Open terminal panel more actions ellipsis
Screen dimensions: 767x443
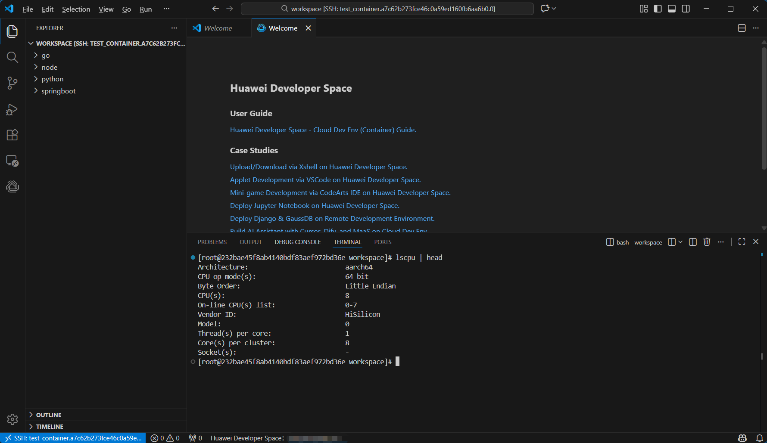tap(721, 242)
